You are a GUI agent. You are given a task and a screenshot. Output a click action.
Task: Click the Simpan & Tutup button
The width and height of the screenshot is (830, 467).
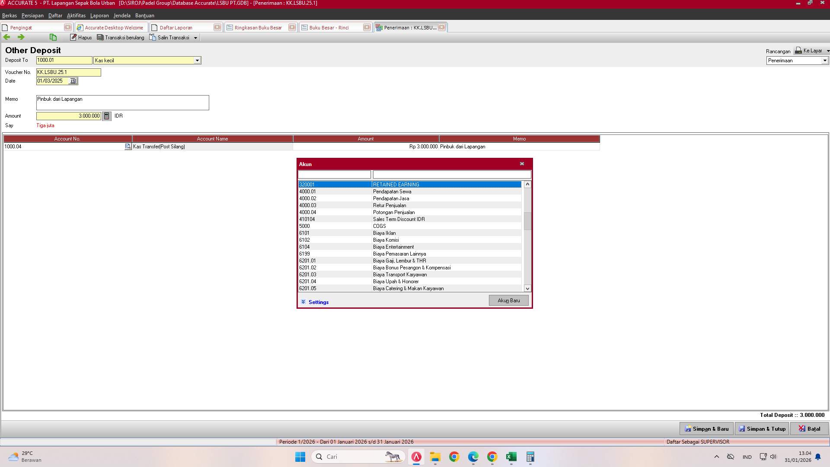(762, 429)
